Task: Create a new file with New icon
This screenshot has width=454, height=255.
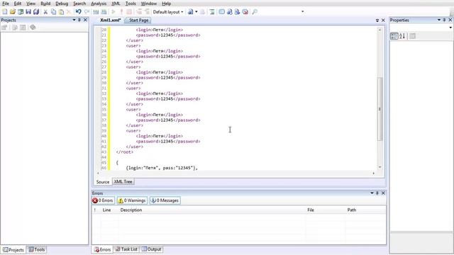Action: 5,12
